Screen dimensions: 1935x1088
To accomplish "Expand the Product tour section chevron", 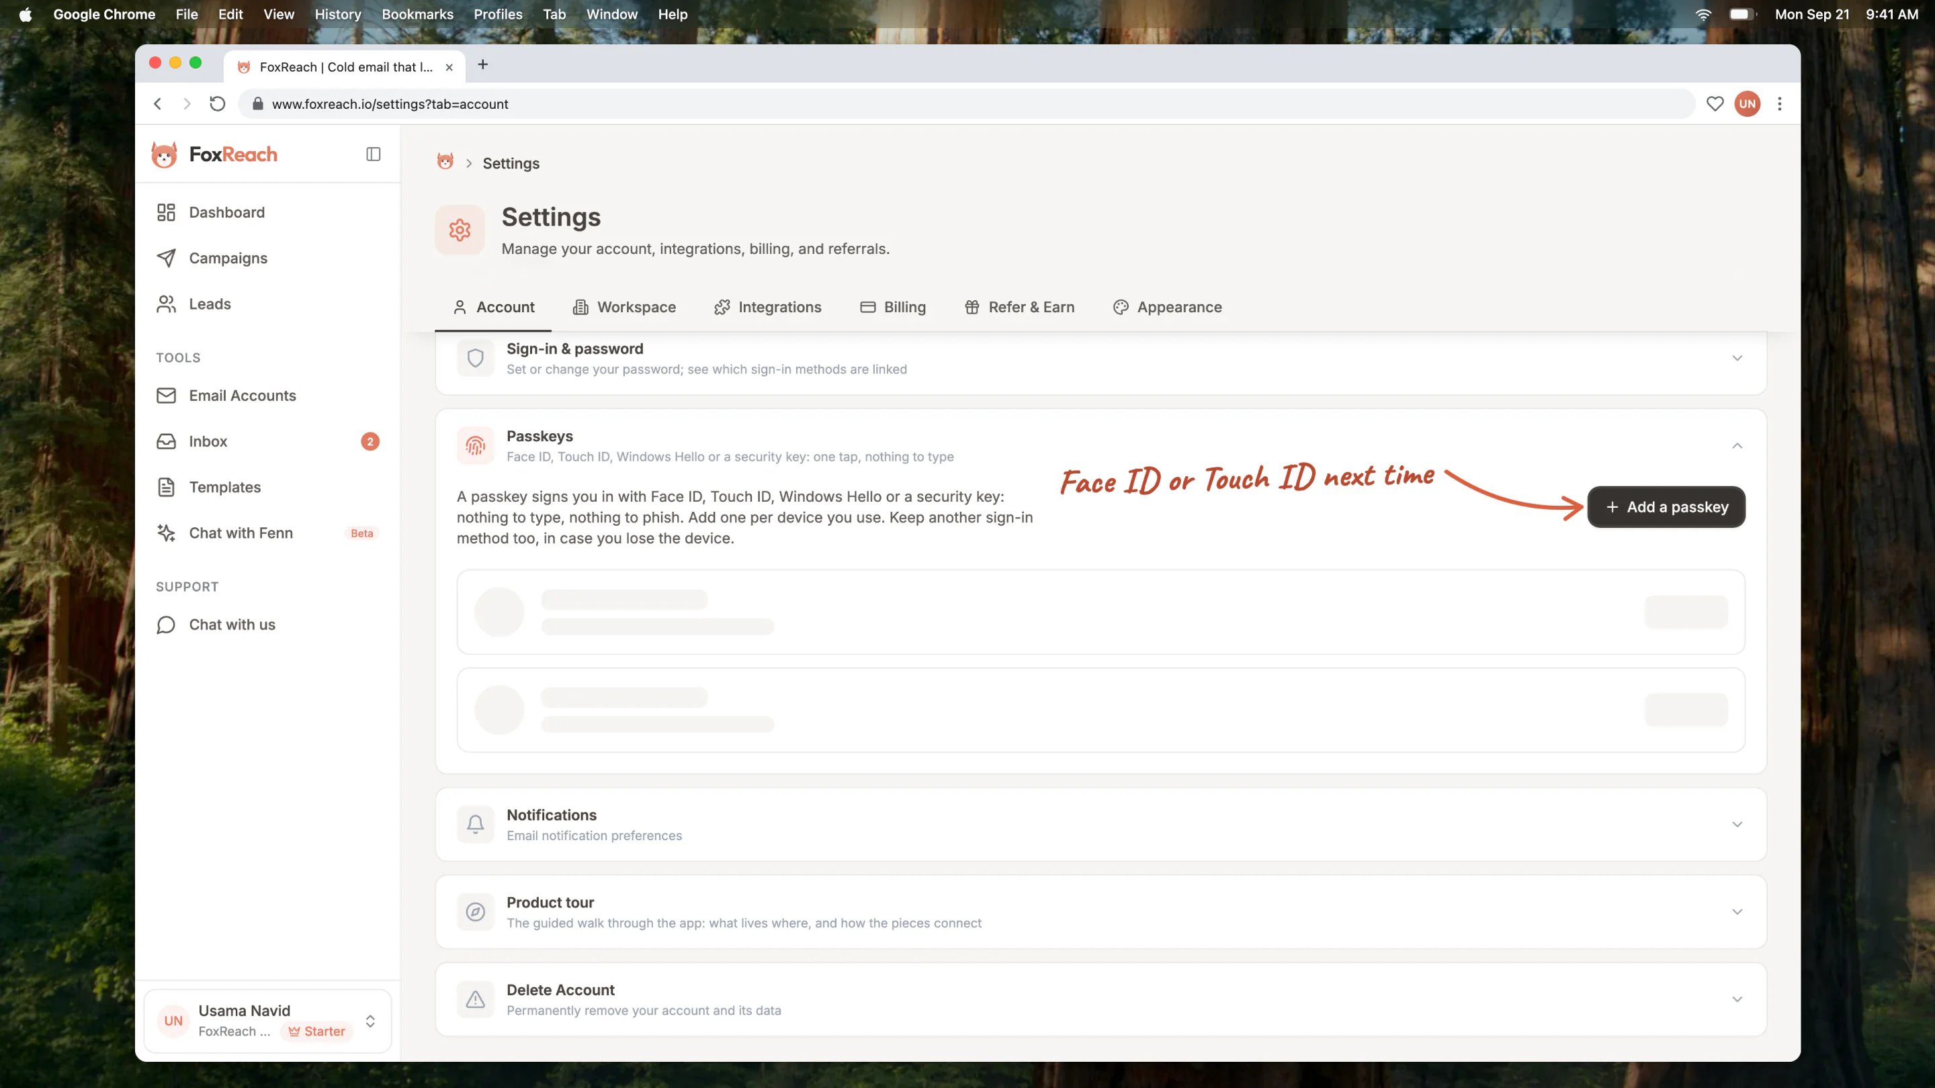I will click(x=1737, y=912).
